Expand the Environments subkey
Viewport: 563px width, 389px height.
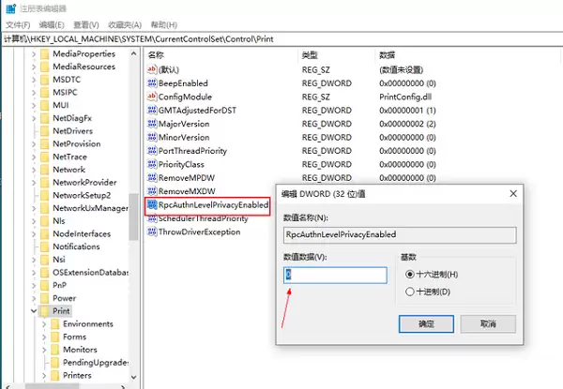pos(43,323)
